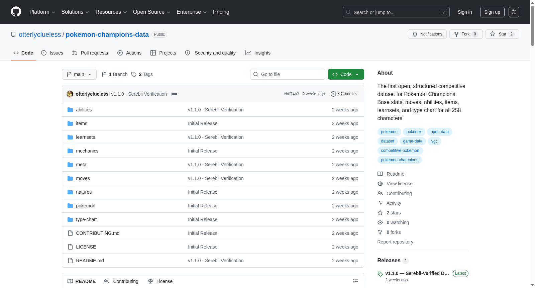535x288 pixels.
Task: Open the game-data topic tag
Action: [413, 141]
